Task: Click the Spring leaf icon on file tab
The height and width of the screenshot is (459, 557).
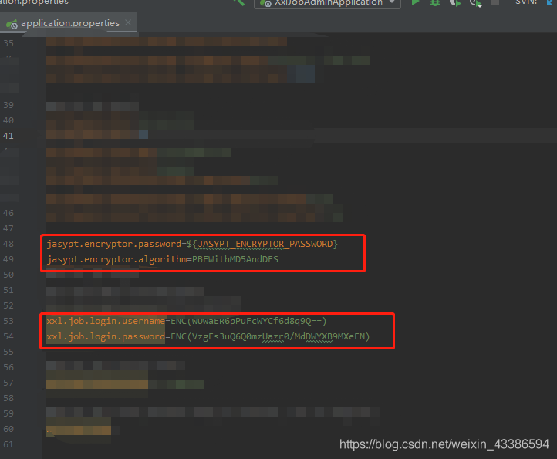Action: click(x=12, y=23)
